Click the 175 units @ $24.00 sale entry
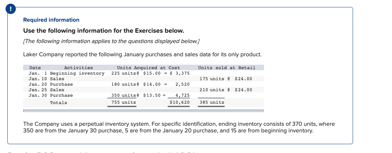 226,79
